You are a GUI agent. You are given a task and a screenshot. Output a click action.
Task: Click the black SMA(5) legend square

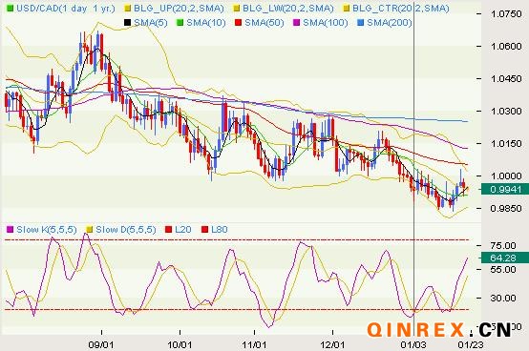click(x=128, y=23)
